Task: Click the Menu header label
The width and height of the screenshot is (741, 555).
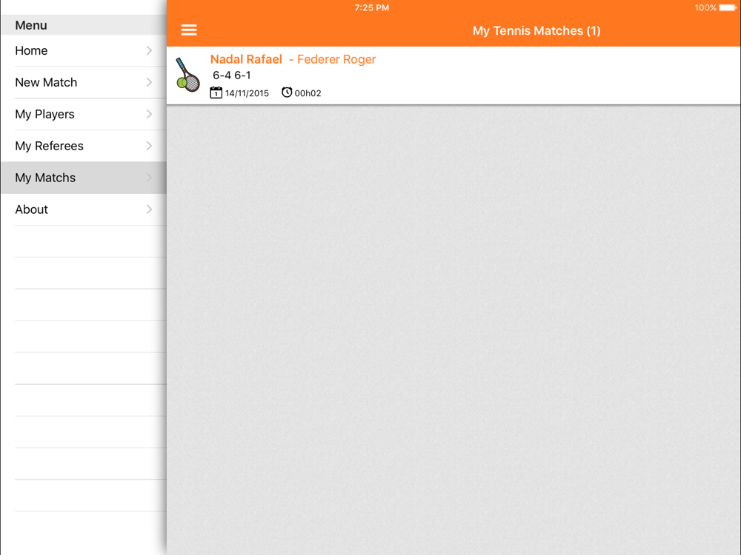Action: pos(30,25)
